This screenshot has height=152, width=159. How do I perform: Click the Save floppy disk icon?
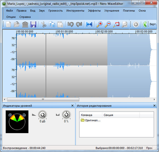click(33, 25)
